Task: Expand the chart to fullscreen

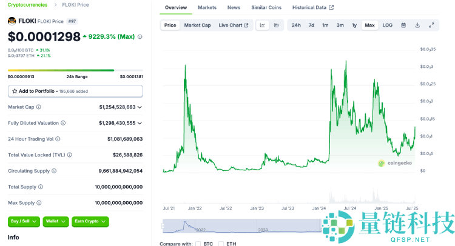Action: tap(431, 25)
